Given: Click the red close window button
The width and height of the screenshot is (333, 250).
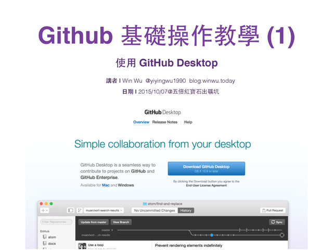Looking at the screenshot, I should (42, 204).
